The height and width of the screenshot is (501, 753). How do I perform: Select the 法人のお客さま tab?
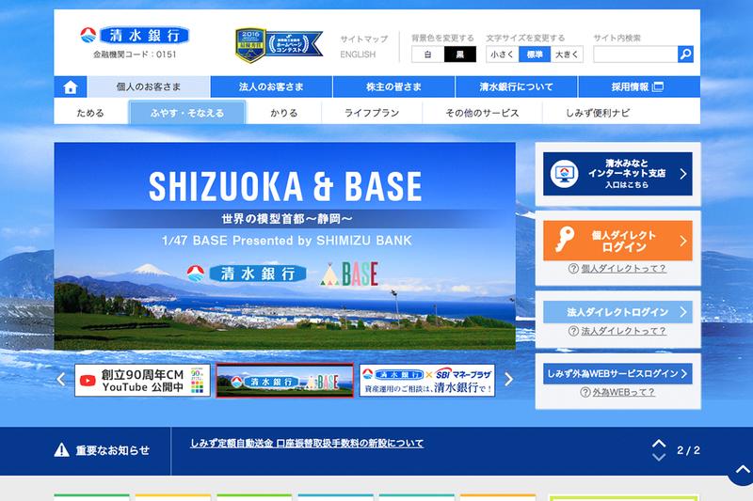pos(271,86)
